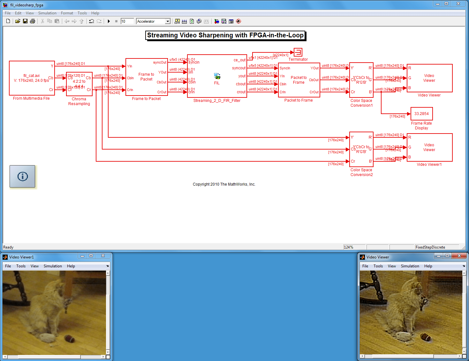Click the greyed-out build subsystem icon
Viewport: 469px width, 361px height.
pos(207,21)
